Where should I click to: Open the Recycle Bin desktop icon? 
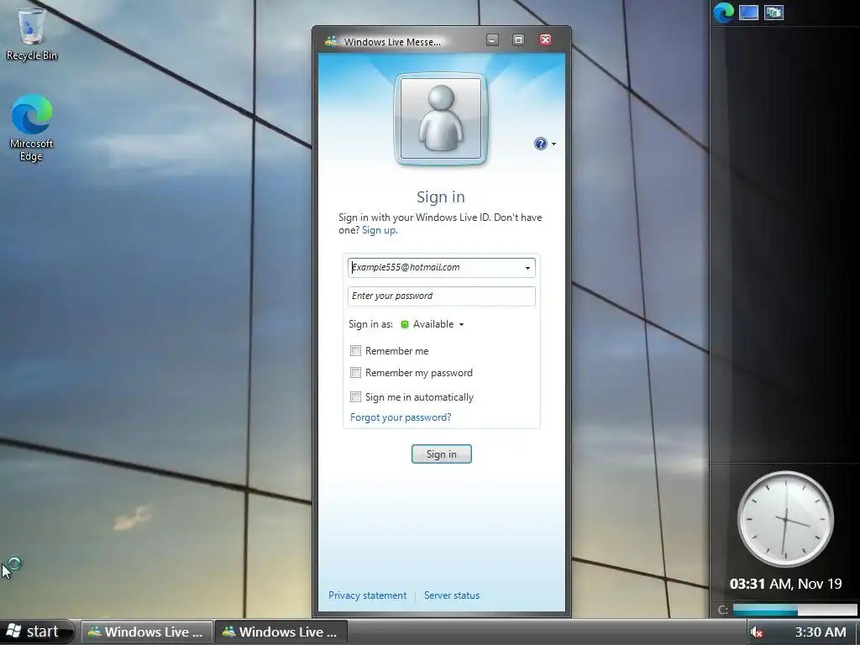[x=32, y=33]
